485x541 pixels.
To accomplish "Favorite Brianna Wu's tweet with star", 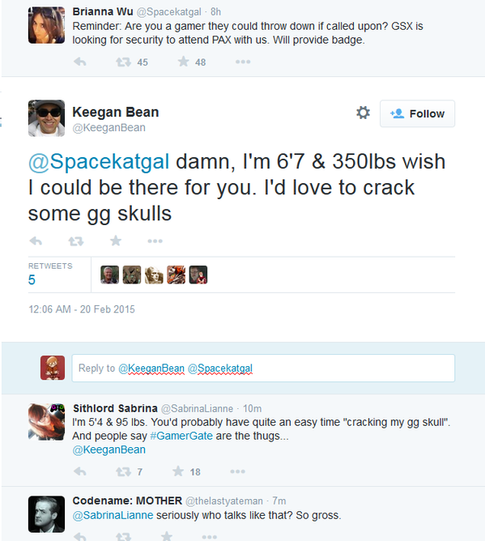I will 183,62.
